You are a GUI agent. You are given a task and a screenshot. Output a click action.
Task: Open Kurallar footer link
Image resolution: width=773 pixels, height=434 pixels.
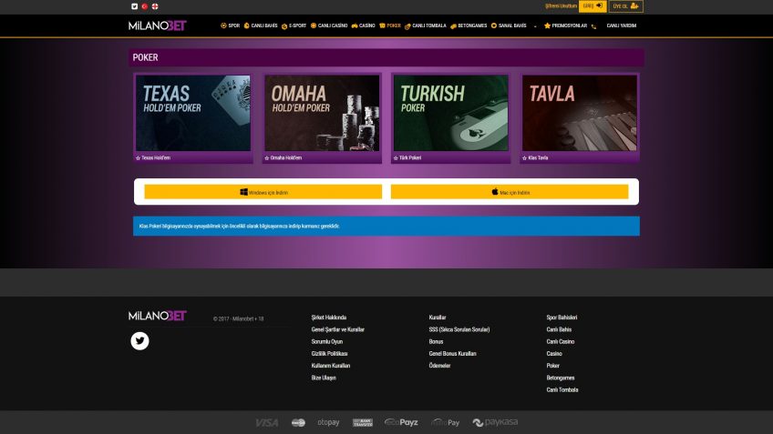click(438, 318)
